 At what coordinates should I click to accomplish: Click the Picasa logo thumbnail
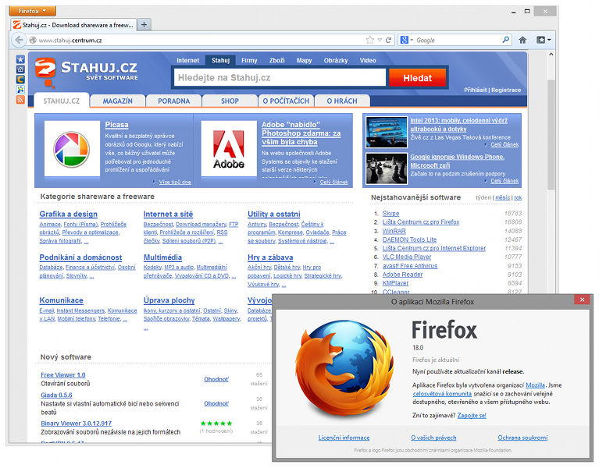(72, 149)
